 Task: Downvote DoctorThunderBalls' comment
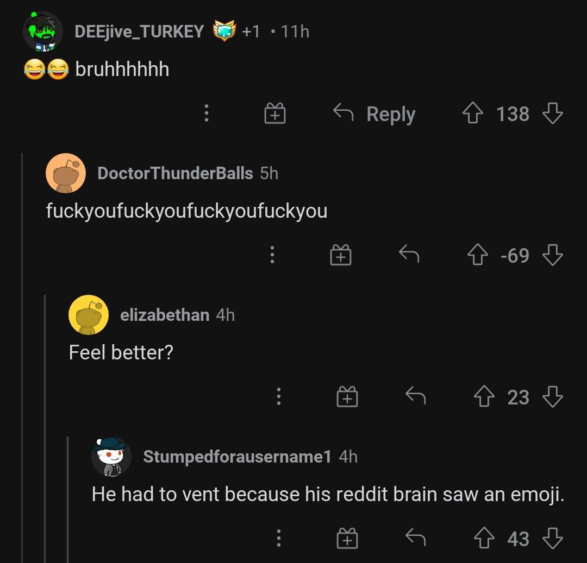tap(552, 255)
